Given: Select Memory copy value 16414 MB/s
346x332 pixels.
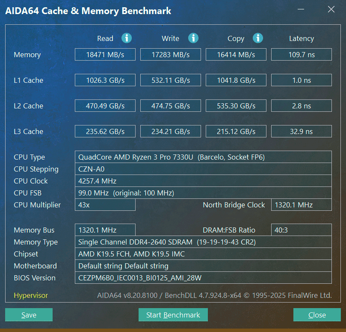Looking at the screenshot, I should (236, 54).
